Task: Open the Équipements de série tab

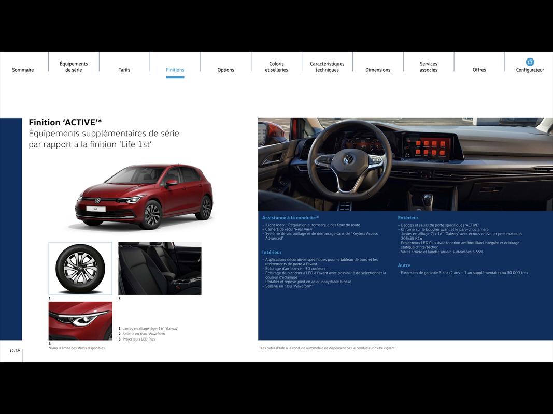Action: tap(74, 67)
